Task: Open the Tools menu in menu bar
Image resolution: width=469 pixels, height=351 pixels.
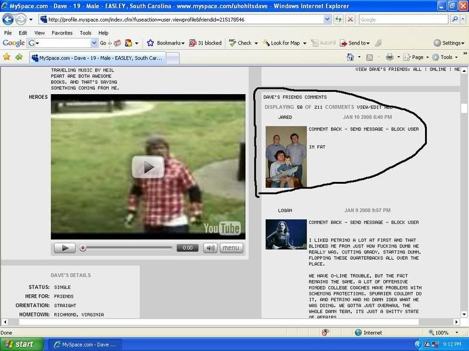Action: click(85, 33)
